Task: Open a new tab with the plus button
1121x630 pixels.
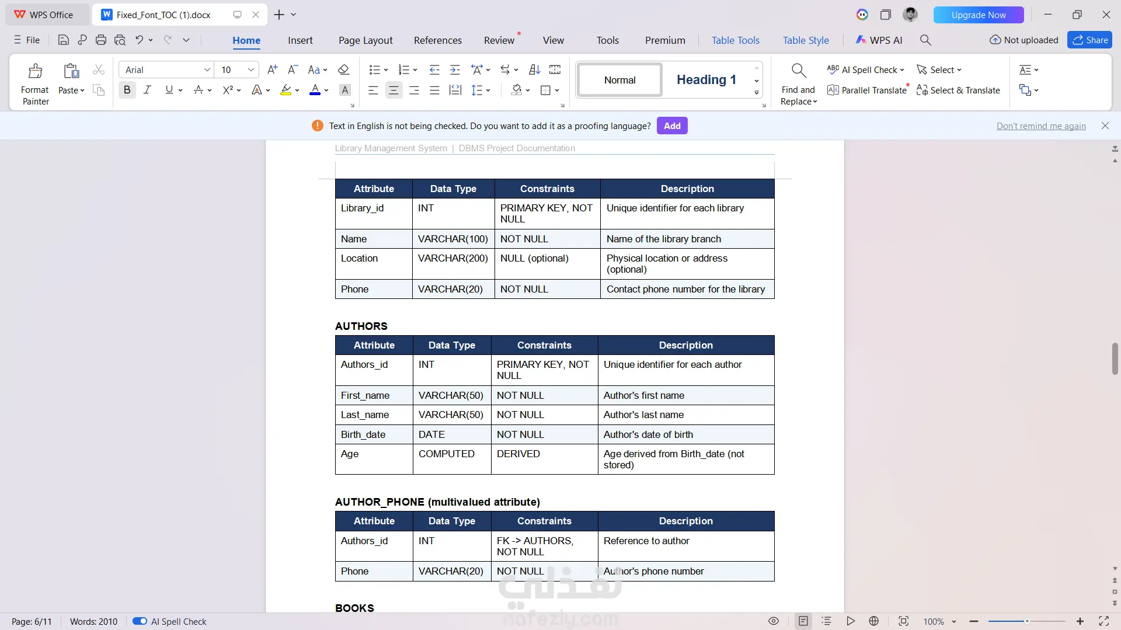Action: [x=279, y=15]
